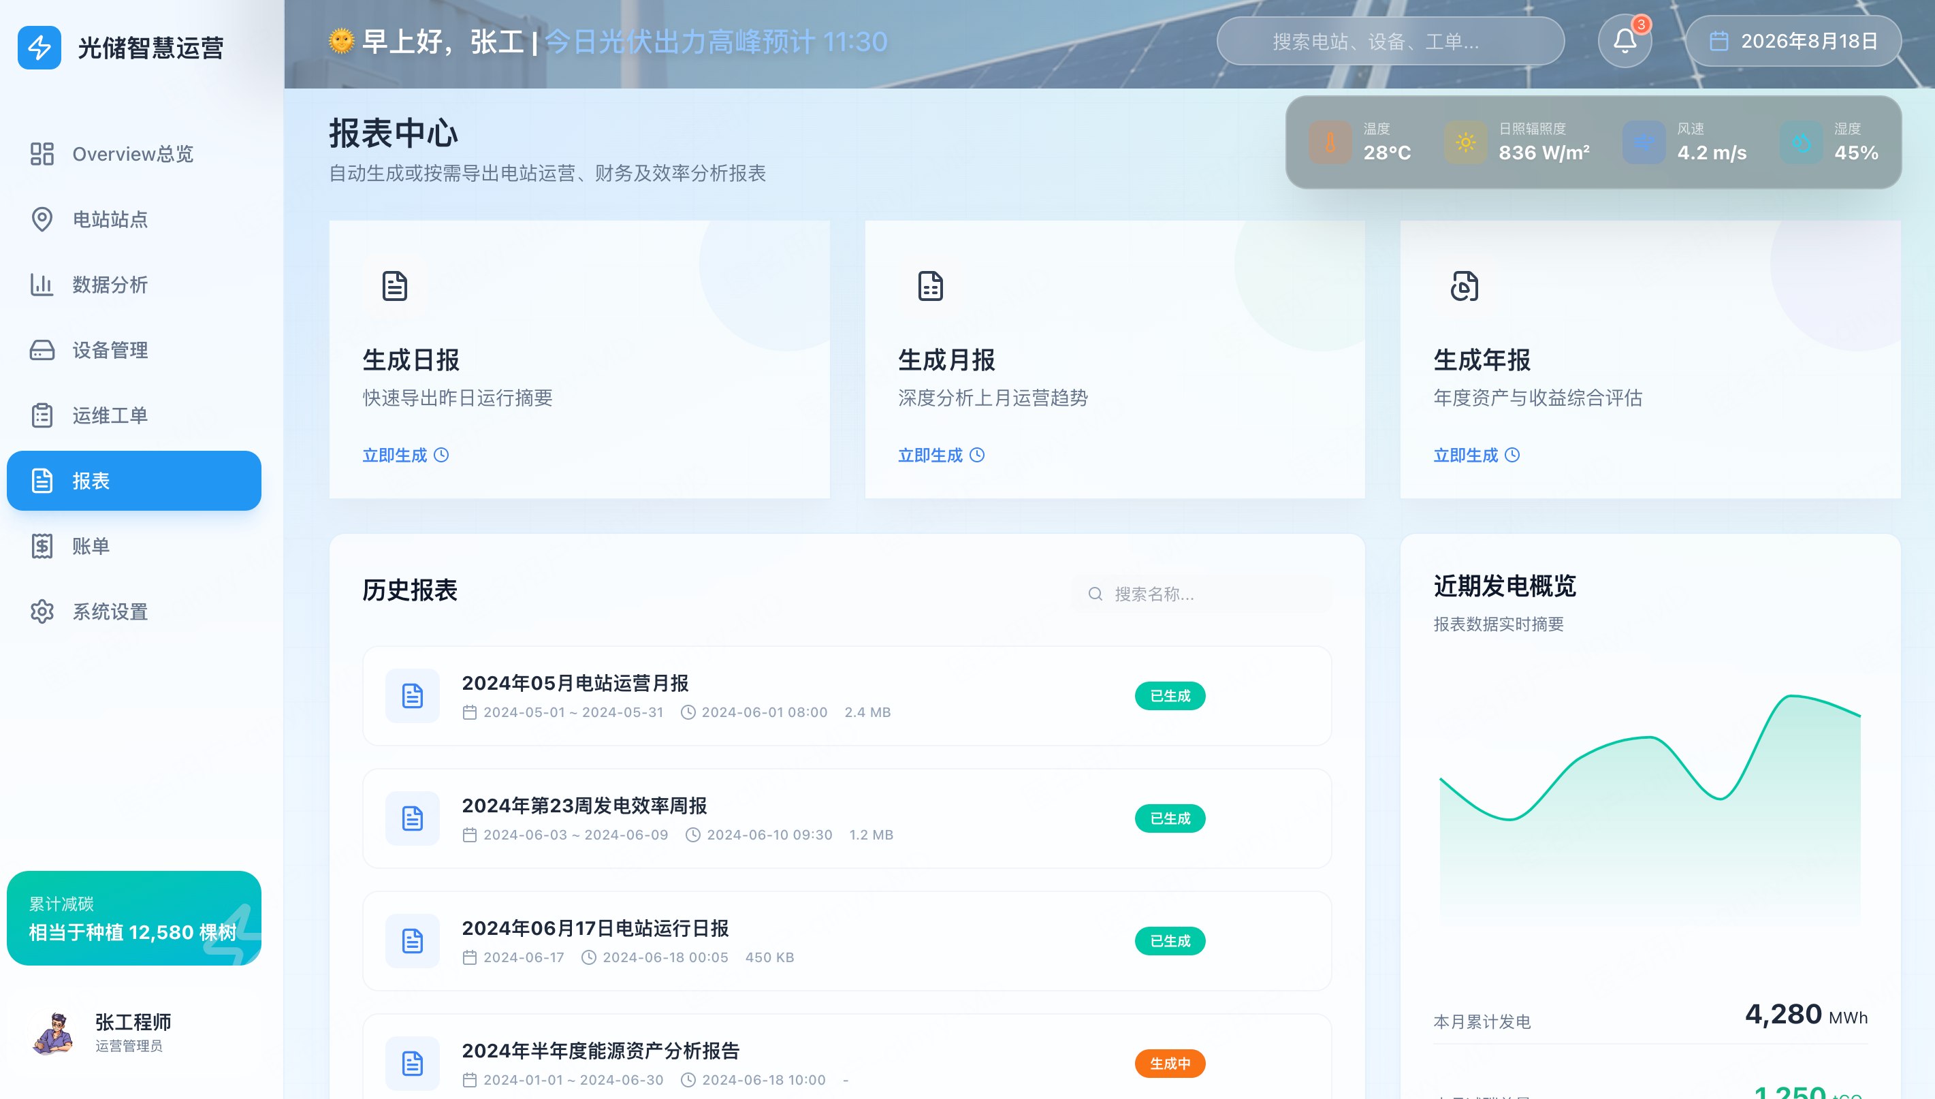This screenshot has height=1099, width=1935.
Task: Go to 电站站点 menu item
Action: point(133,220)
